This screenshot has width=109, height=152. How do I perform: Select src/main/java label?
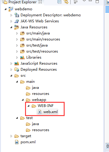click(x=38, y=33)
